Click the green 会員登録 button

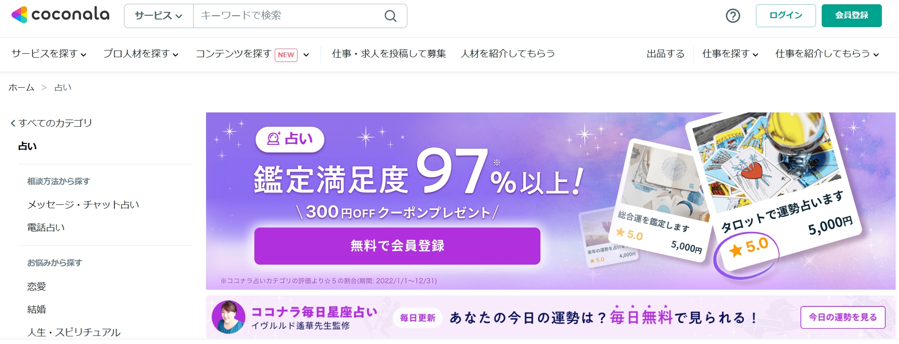tap(852, 16)
